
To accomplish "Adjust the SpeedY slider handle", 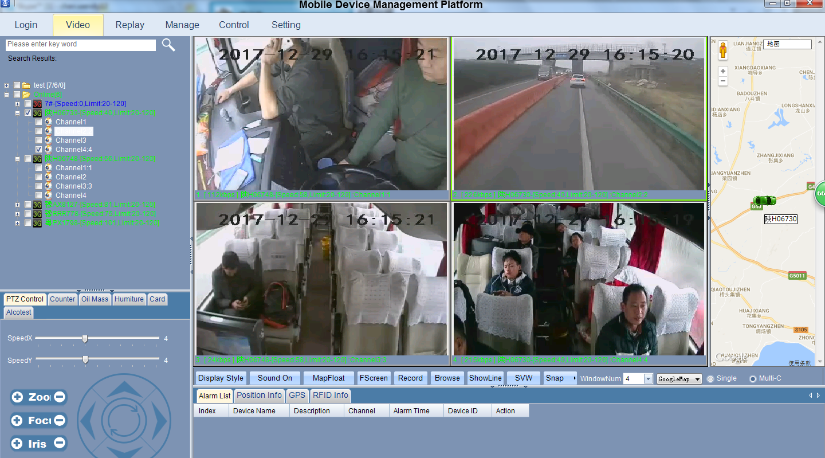I will tap(85, 360).
